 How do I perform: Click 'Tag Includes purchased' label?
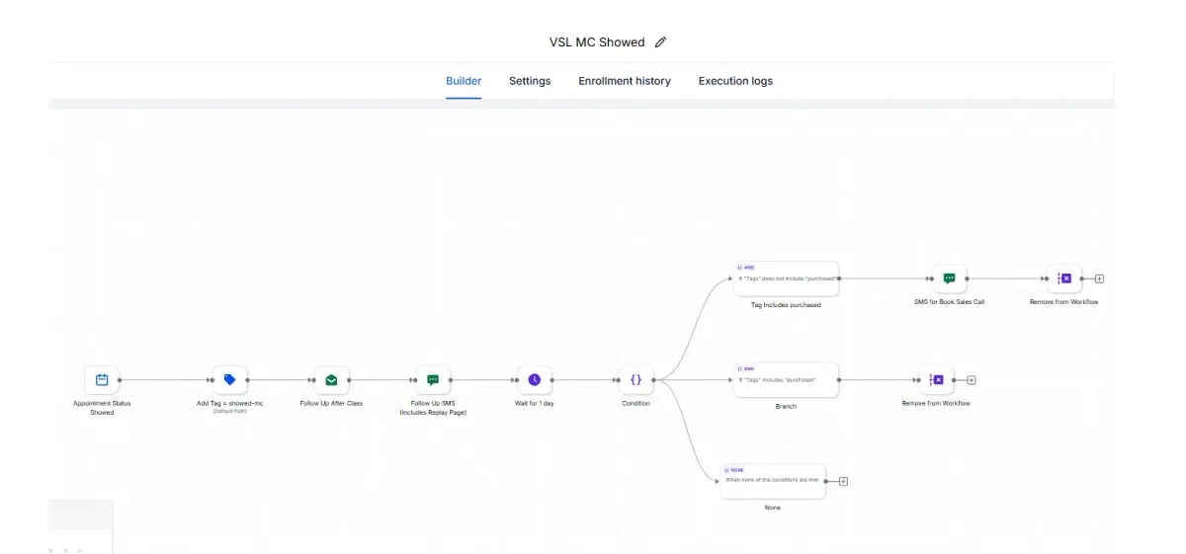pos(786,305)
